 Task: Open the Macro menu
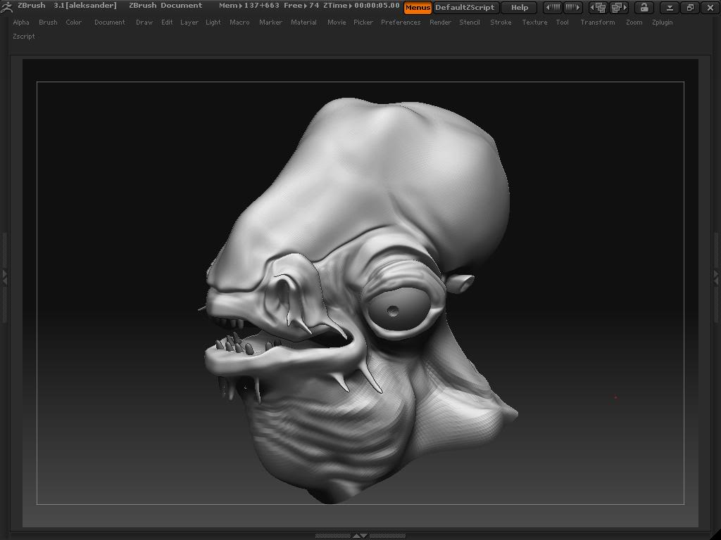pyautogui.click(x=239, y=22)
